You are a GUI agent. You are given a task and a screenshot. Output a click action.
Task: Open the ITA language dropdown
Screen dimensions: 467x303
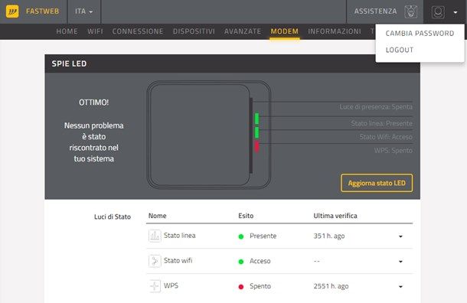[x=83, y=11]
